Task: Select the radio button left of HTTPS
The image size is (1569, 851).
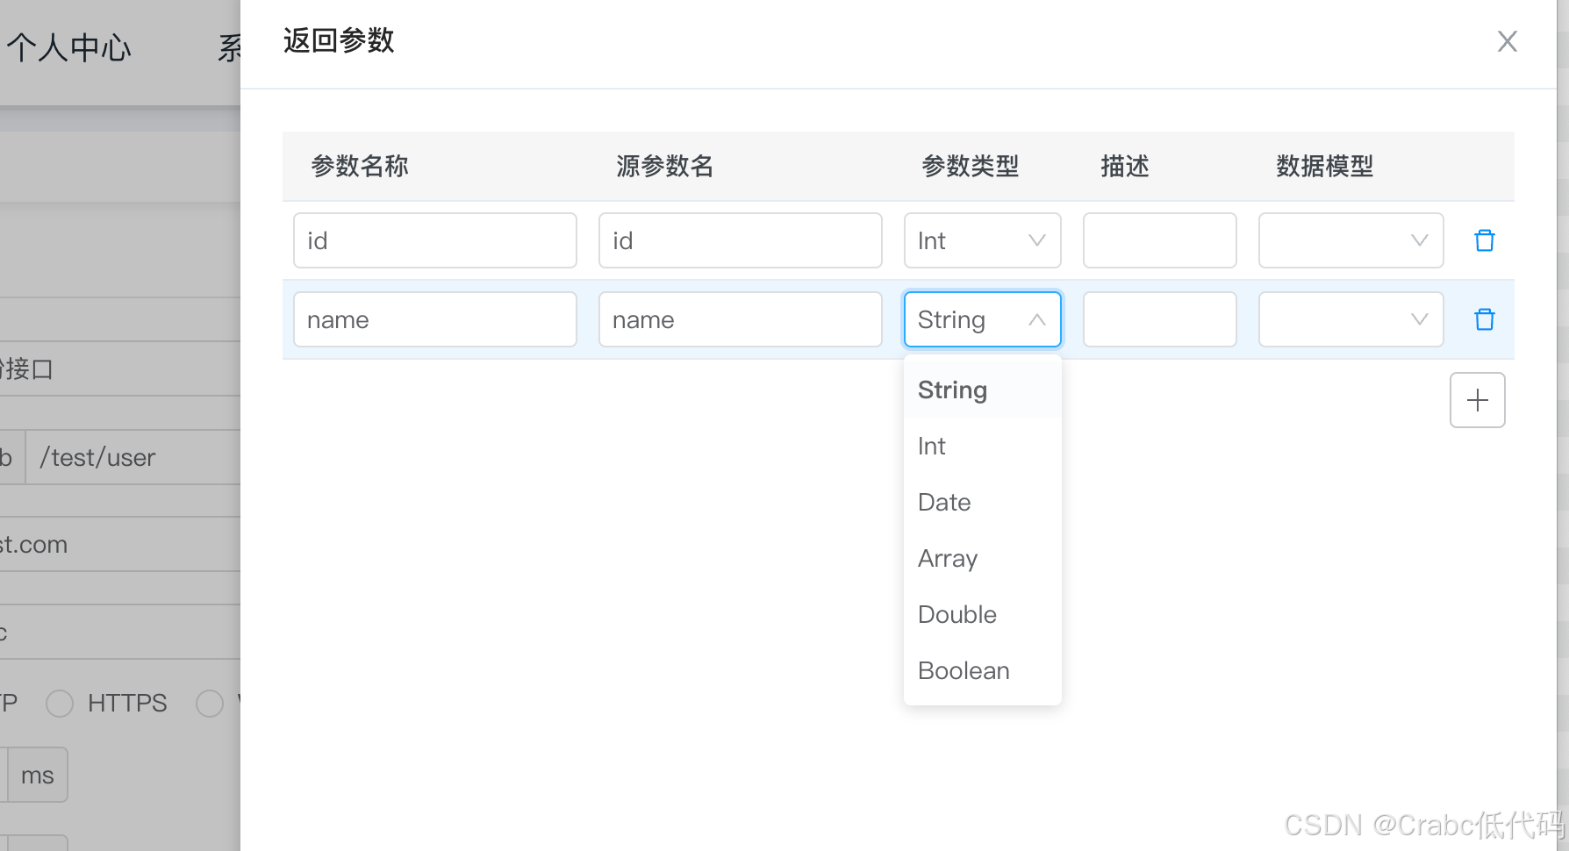Action: coord(59,703)
